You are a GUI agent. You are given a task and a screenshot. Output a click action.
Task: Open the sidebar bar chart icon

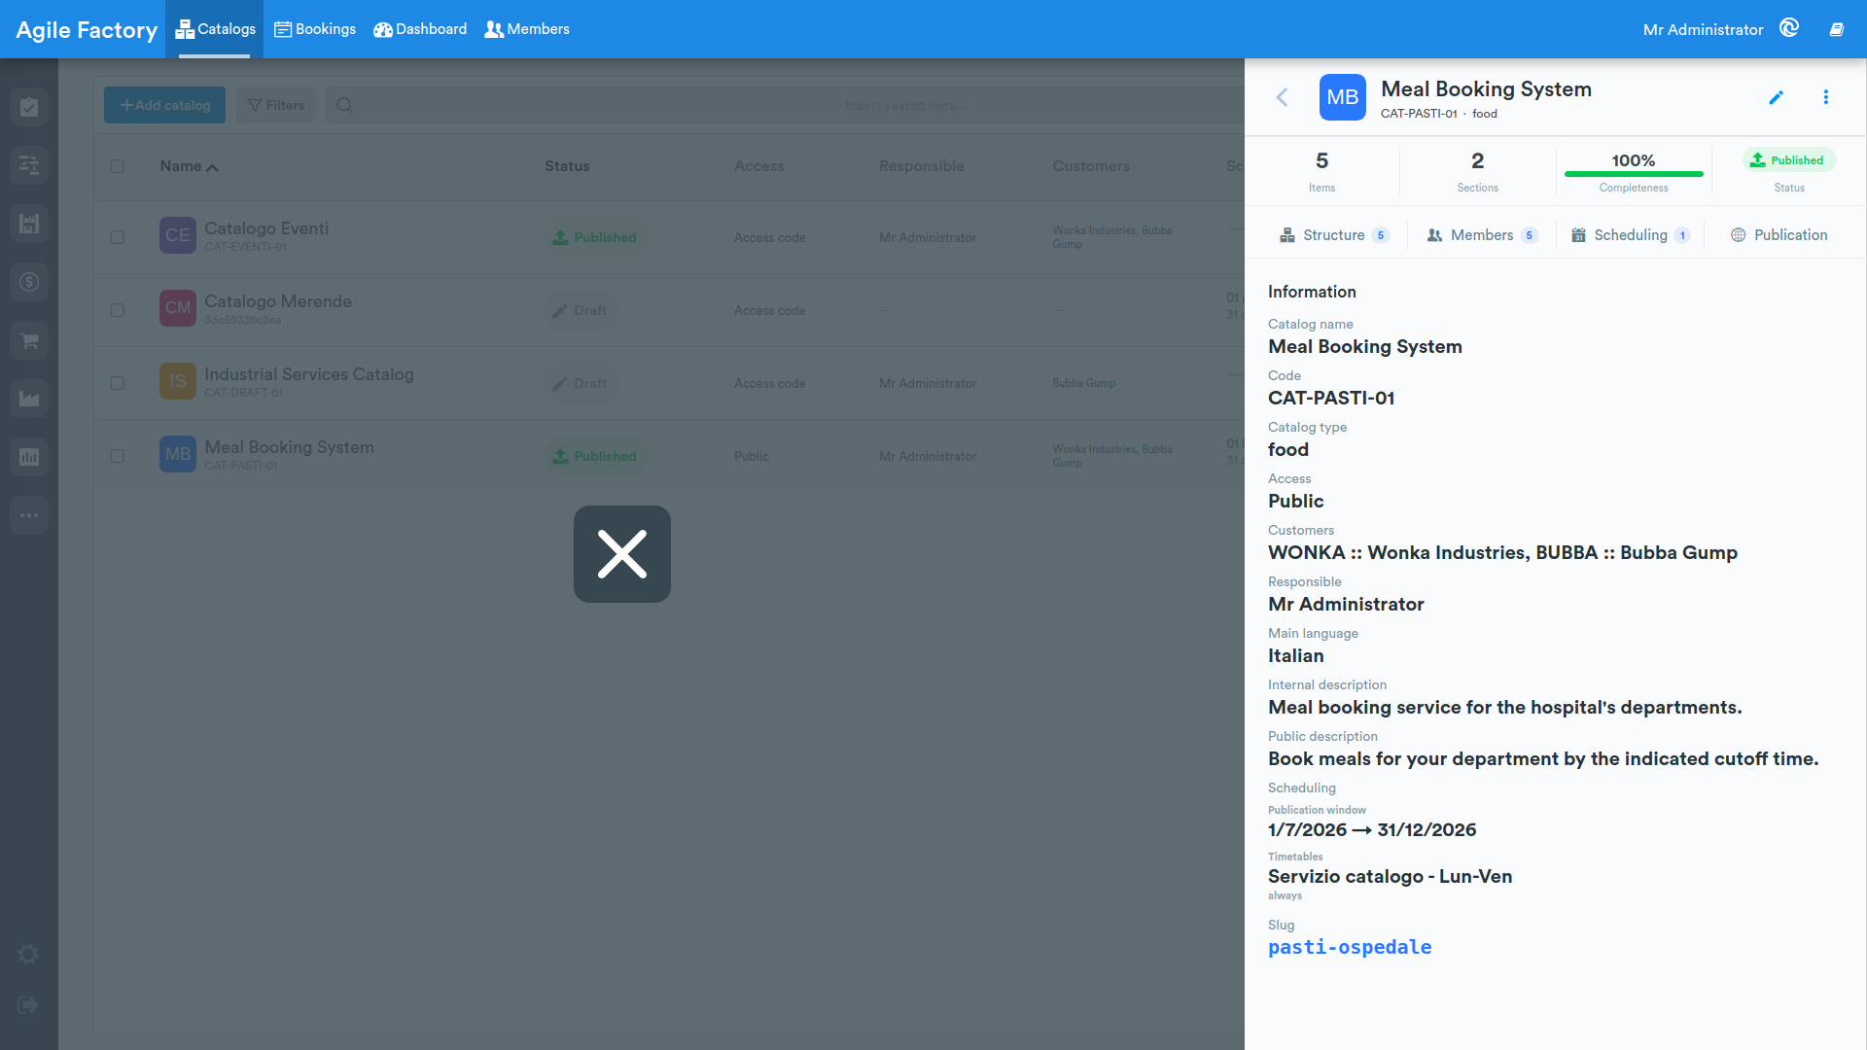29,457
